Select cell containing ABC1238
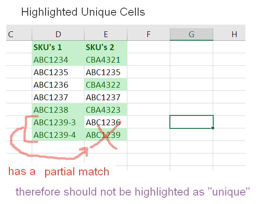Viewport: 274px width, 204px height. click(x=58, y=110)
